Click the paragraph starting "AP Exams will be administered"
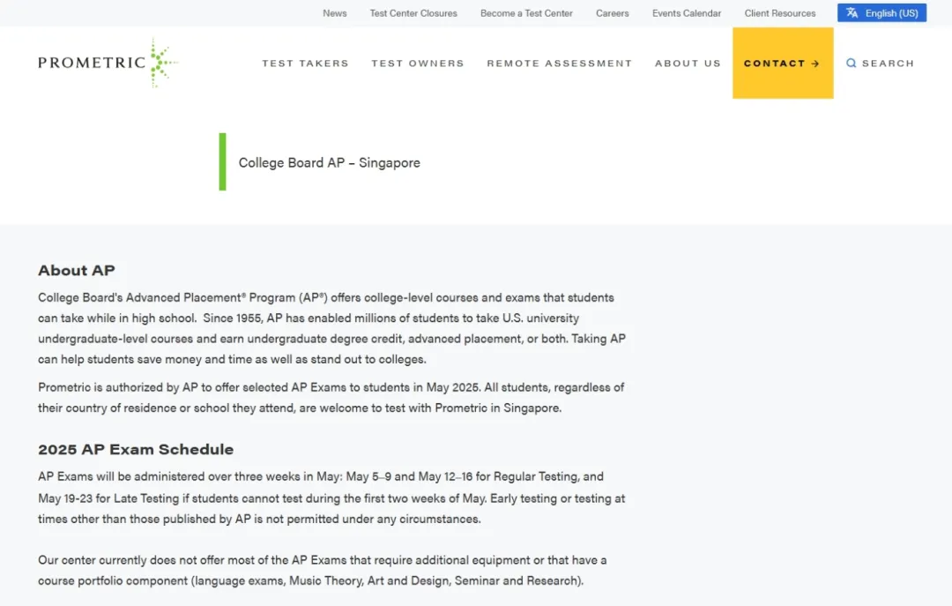Image resolution: width=952 pixels, height=606 pixels. (331, 498)
